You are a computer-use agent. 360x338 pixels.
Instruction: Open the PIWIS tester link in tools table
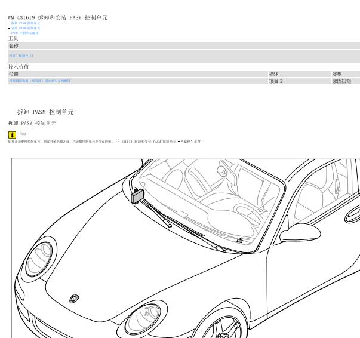(21, 56)
